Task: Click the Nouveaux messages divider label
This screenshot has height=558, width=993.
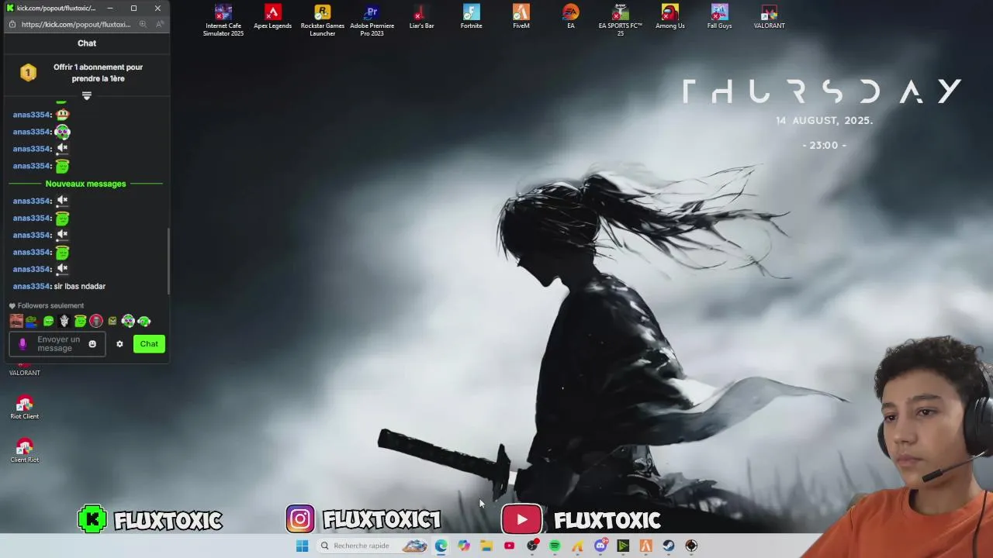Action: tap(85, 184)
